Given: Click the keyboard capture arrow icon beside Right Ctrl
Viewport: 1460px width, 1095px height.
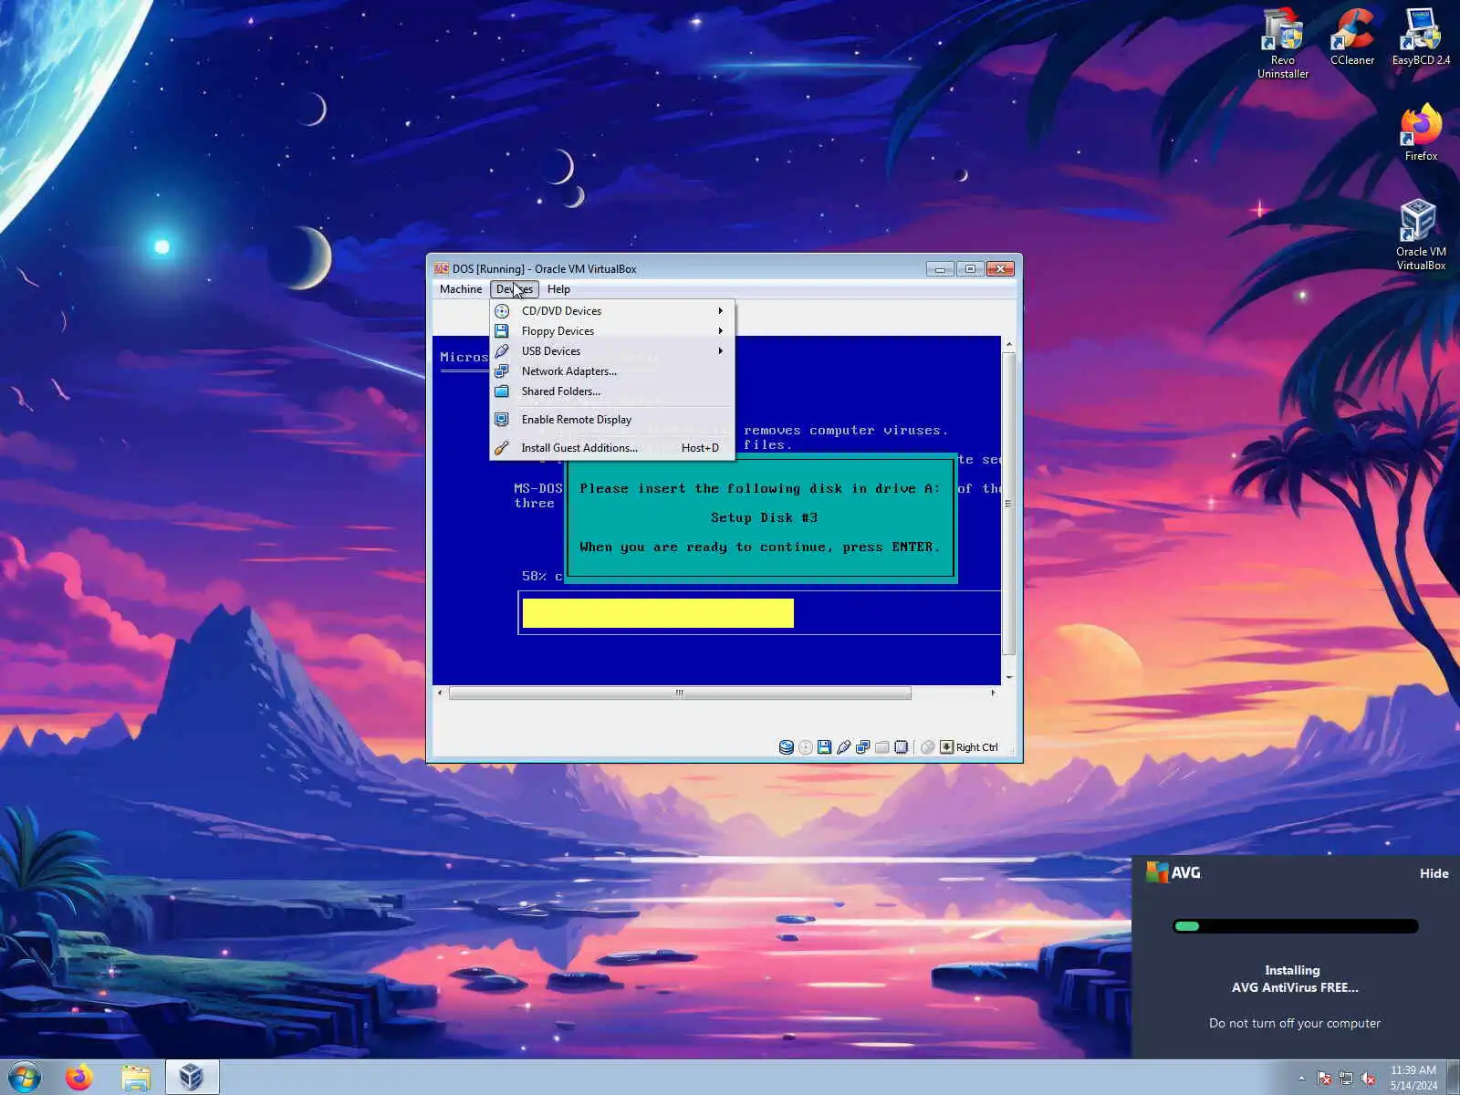Looking at the screenshot, I should tap(947, 747).
